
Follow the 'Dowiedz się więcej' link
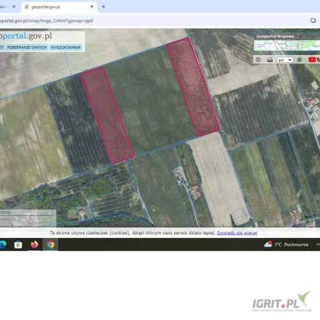pos(237,233)
